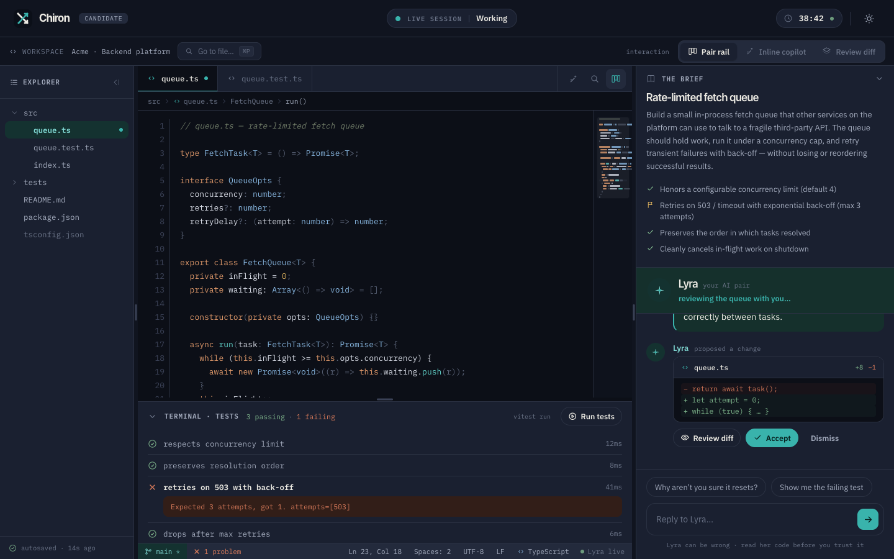Viewport: 894px width, 559px height.
Task: Click the passed icon for respects concurrency limit
Action: (x=152, y=444)
